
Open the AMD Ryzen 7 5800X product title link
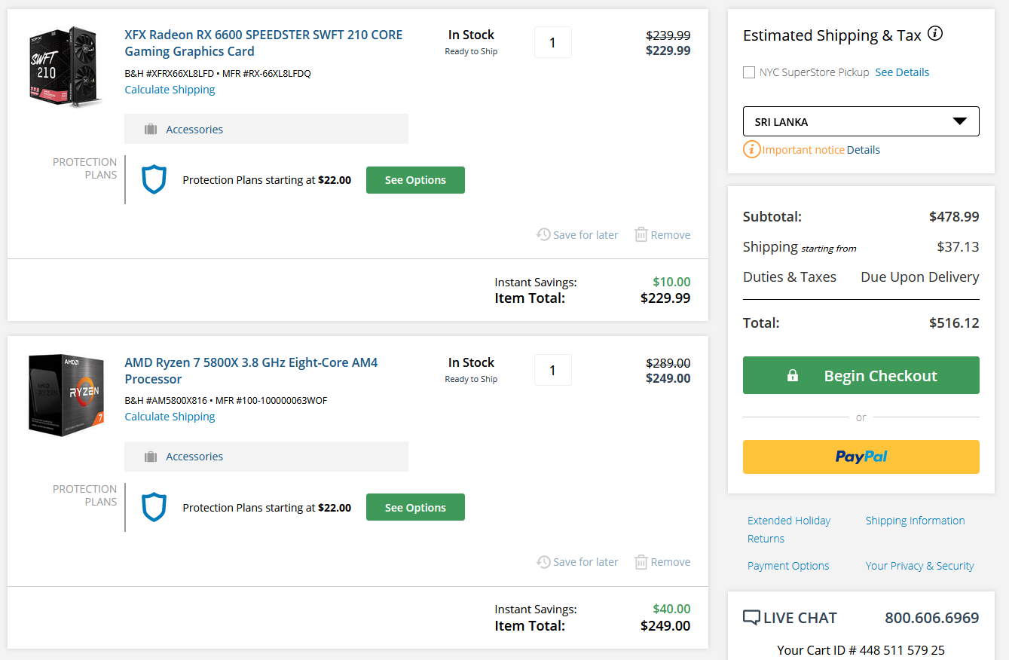point(251,371)
